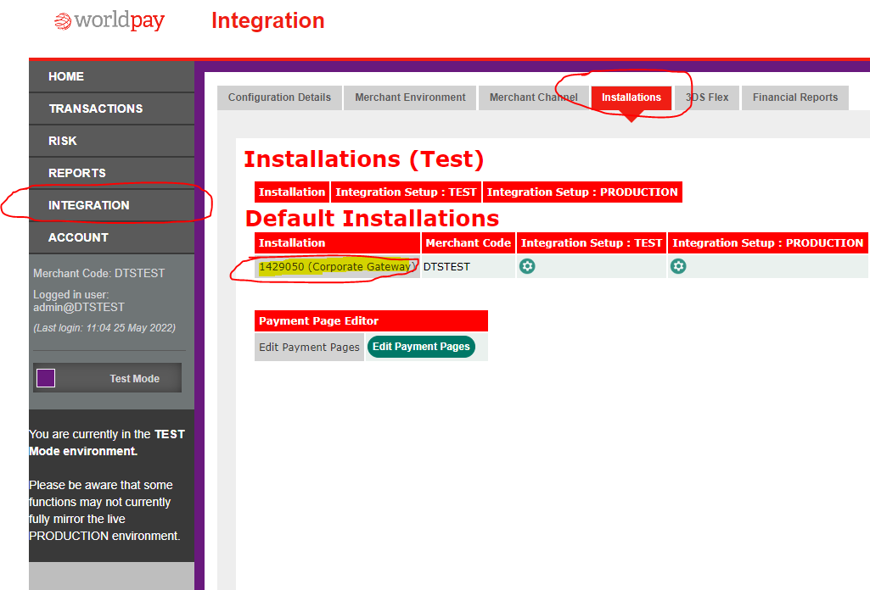Click the Payment Page Editor header
The height and width of the screenshot is (590, 870).
click(x=371, y=320)
